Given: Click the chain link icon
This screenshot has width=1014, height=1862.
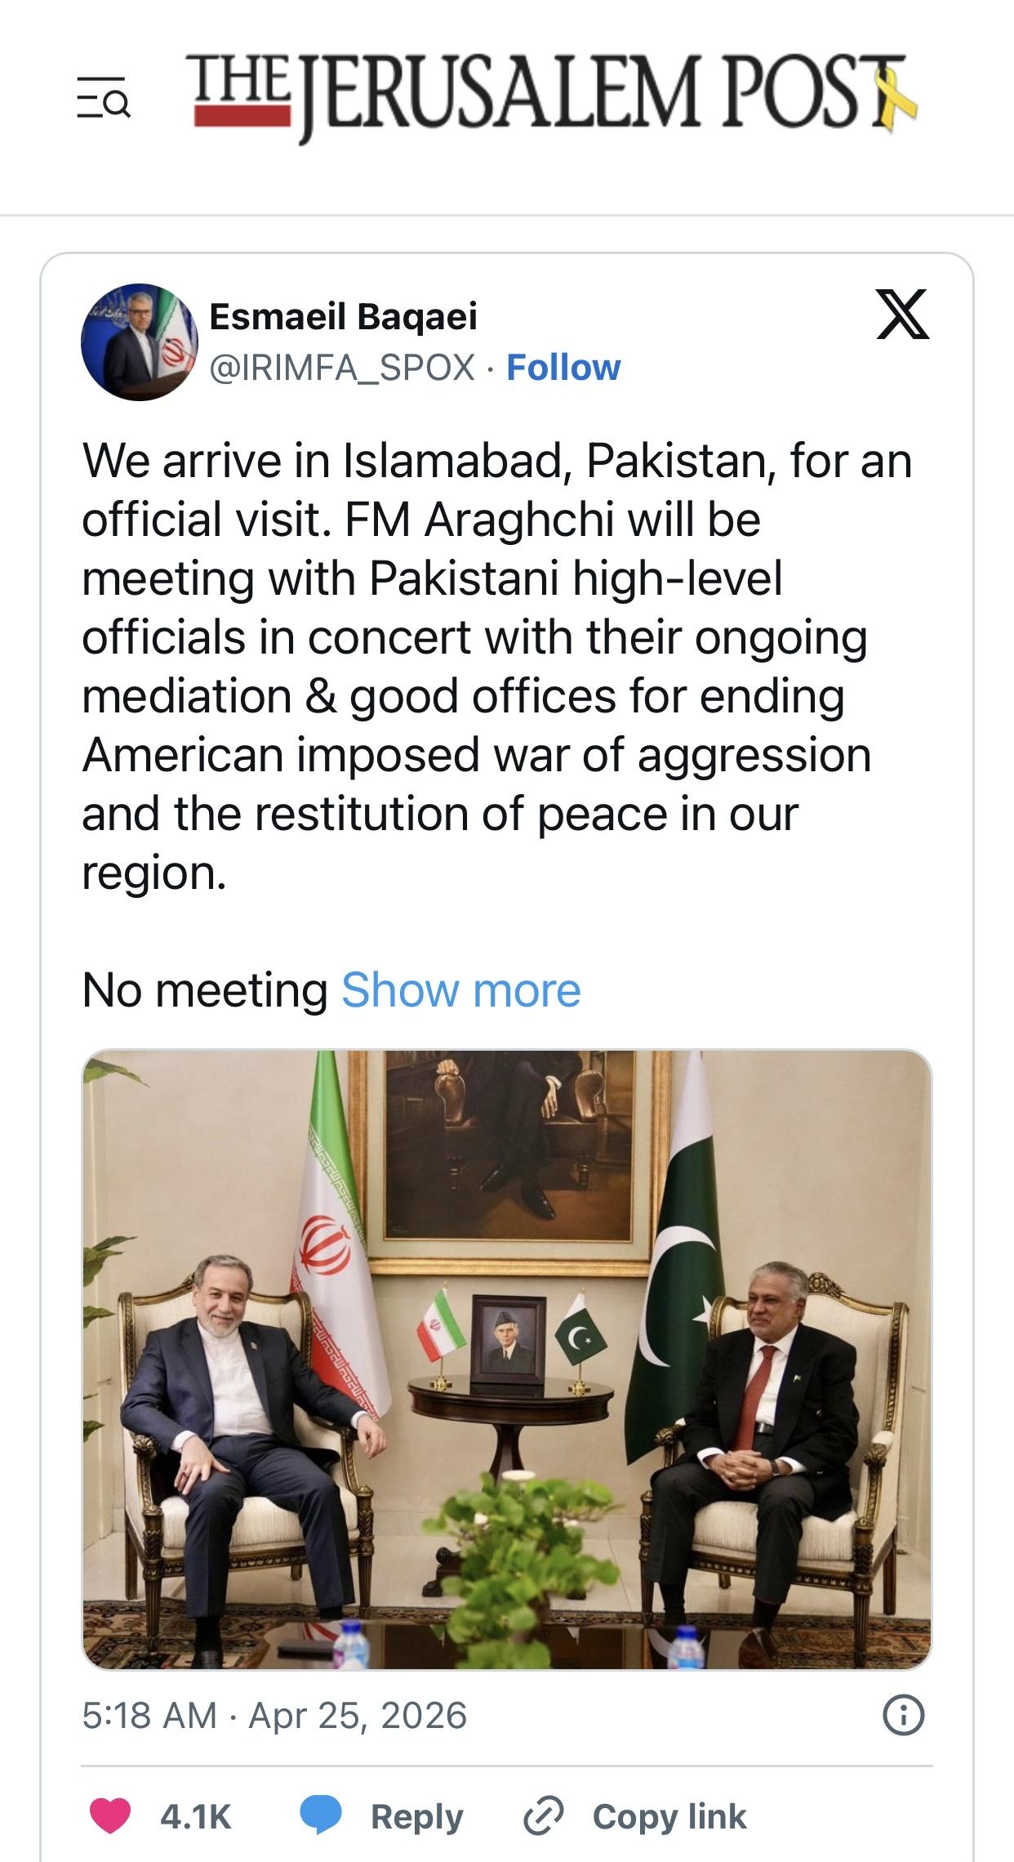Looking at the screenshot, I should tap(543, 1815).
